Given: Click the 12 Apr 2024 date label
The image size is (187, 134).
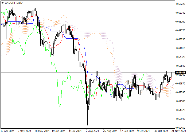Looking at the screenshot, I should point(7,131).
